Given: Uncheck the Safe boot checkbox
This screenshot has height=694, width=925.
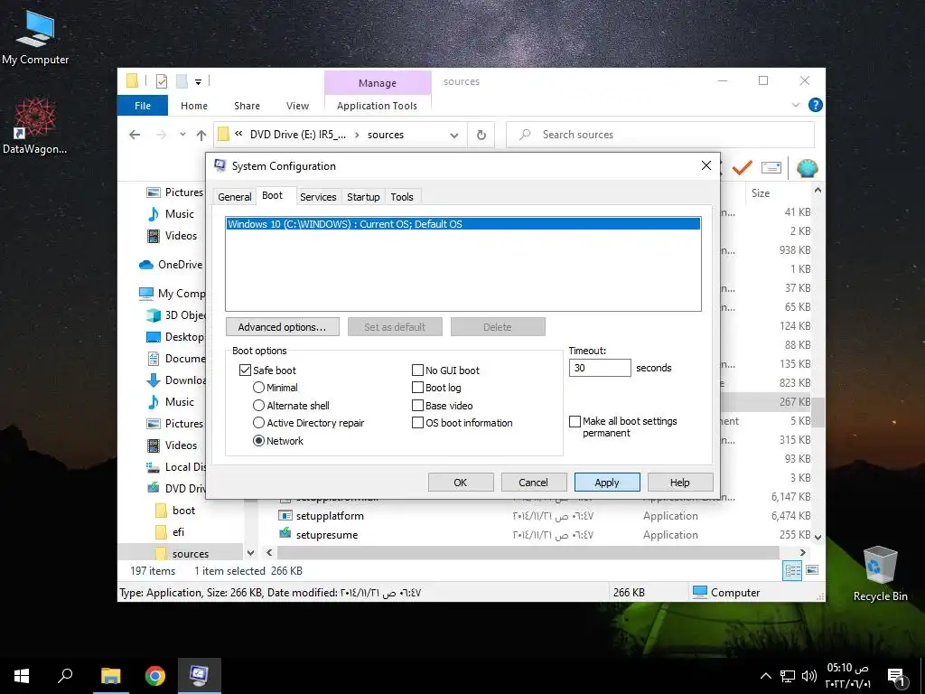Looking at the screenshot, I should coord(245,370).
